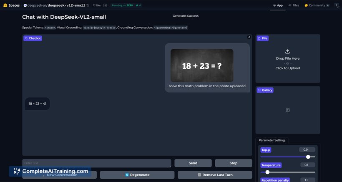This screenshot has height=182, width=342.
Task: Click the Repetition penalty value field 1.1
Action: pyautogui.click(x=308, y=180)
